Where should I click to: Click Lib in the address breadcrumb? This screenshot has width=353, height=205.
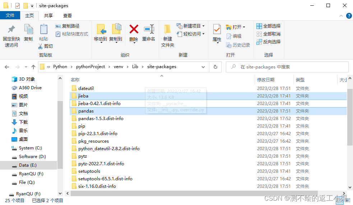[x=135, y=67]
